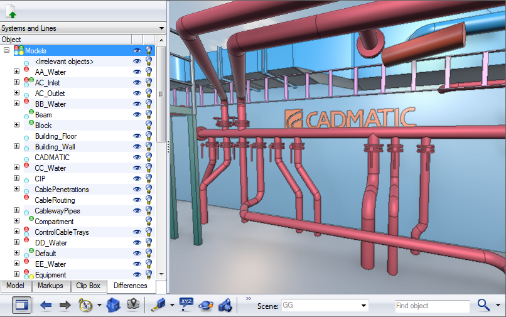This screenshot has width=506, height=317.
Task: Click the light bulb for AA_Water
Action: coord(149,72)
